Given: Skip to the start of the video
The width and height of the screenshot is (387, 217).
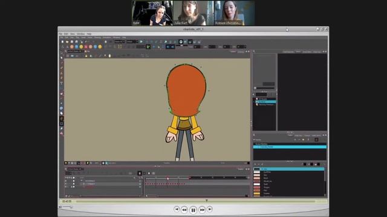Looking at the screenshot, I should pos(177,209).
